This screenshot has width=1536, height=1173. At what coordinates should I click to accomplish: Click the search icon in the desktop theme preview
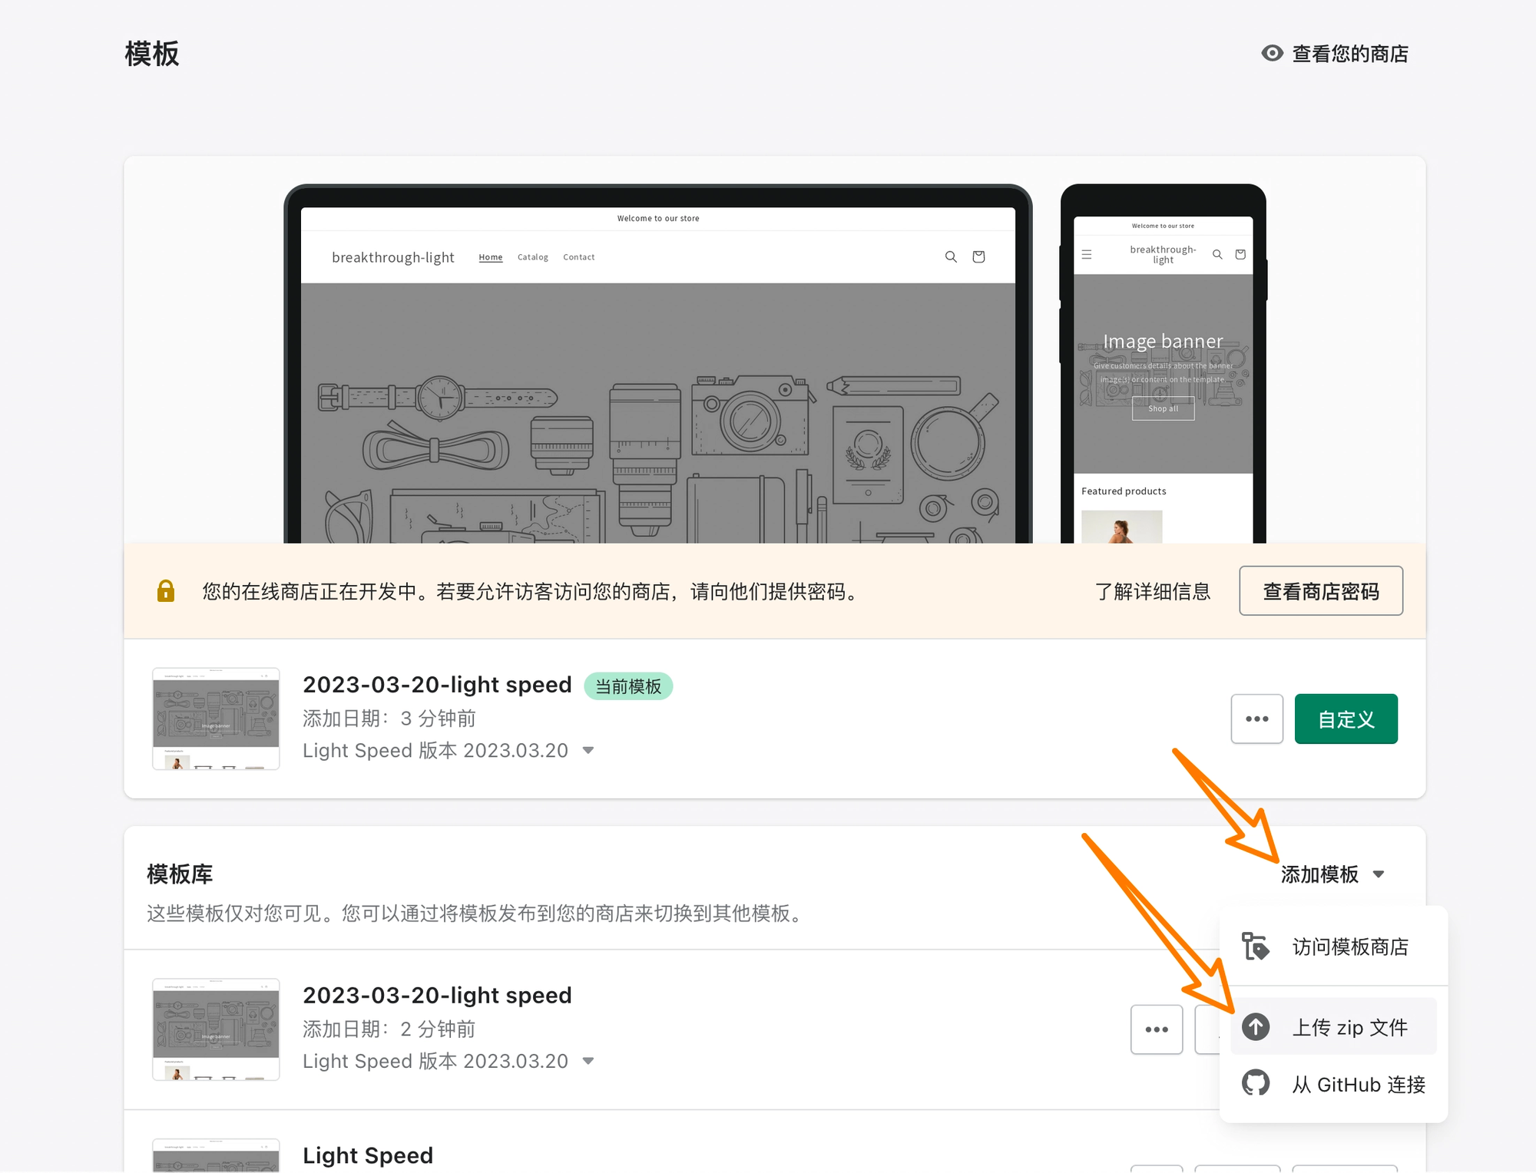[951, 256]
